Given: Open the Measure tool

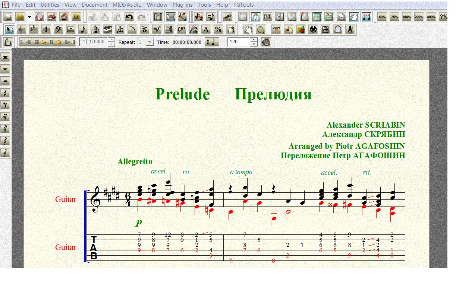Looking at the screenshot, I should pyautogui.click(x=71, y=29).
